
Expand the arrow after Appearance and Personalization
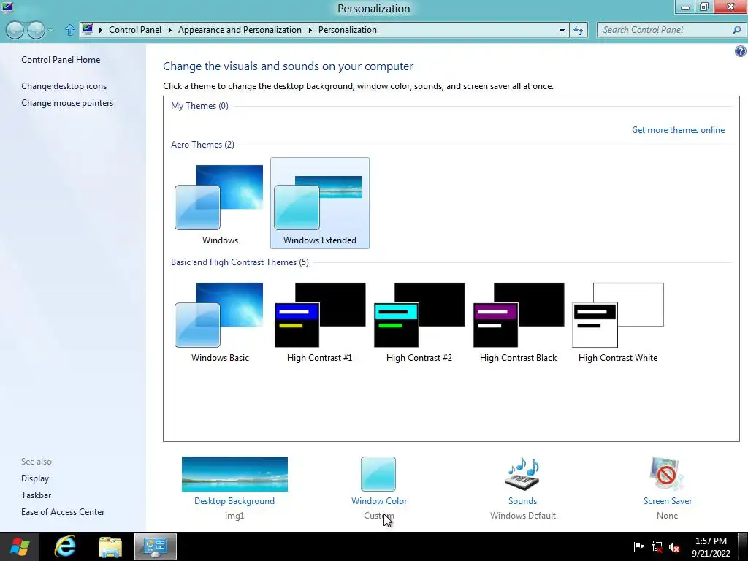coord(310,30)
